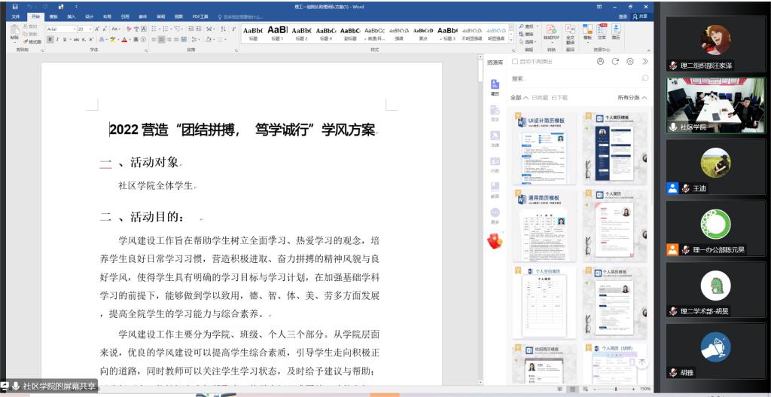
Task: Click the 查找 (Find) button
Action: (x=529, y=26)
